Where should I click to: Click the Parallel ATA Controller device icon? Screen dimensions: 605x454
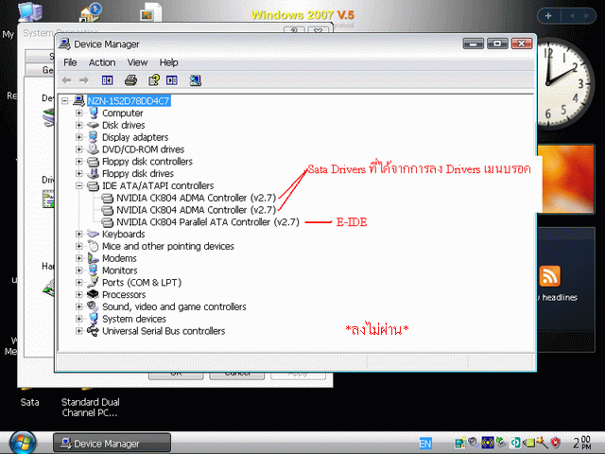(x=107, y=222)
